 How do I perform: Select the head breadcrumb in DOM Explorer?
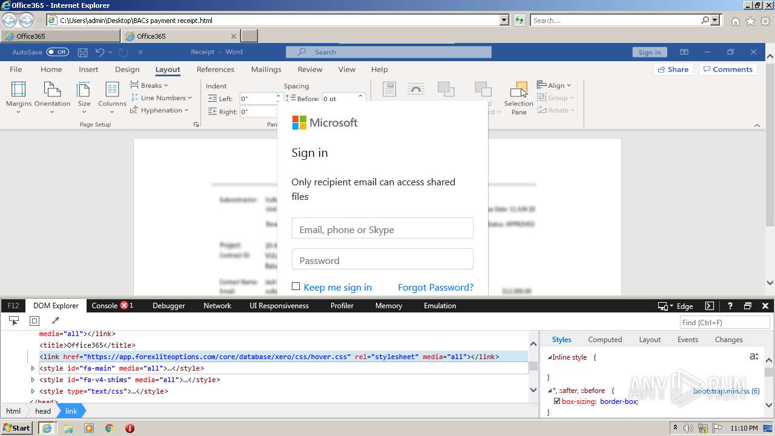[x=43, y=411]
